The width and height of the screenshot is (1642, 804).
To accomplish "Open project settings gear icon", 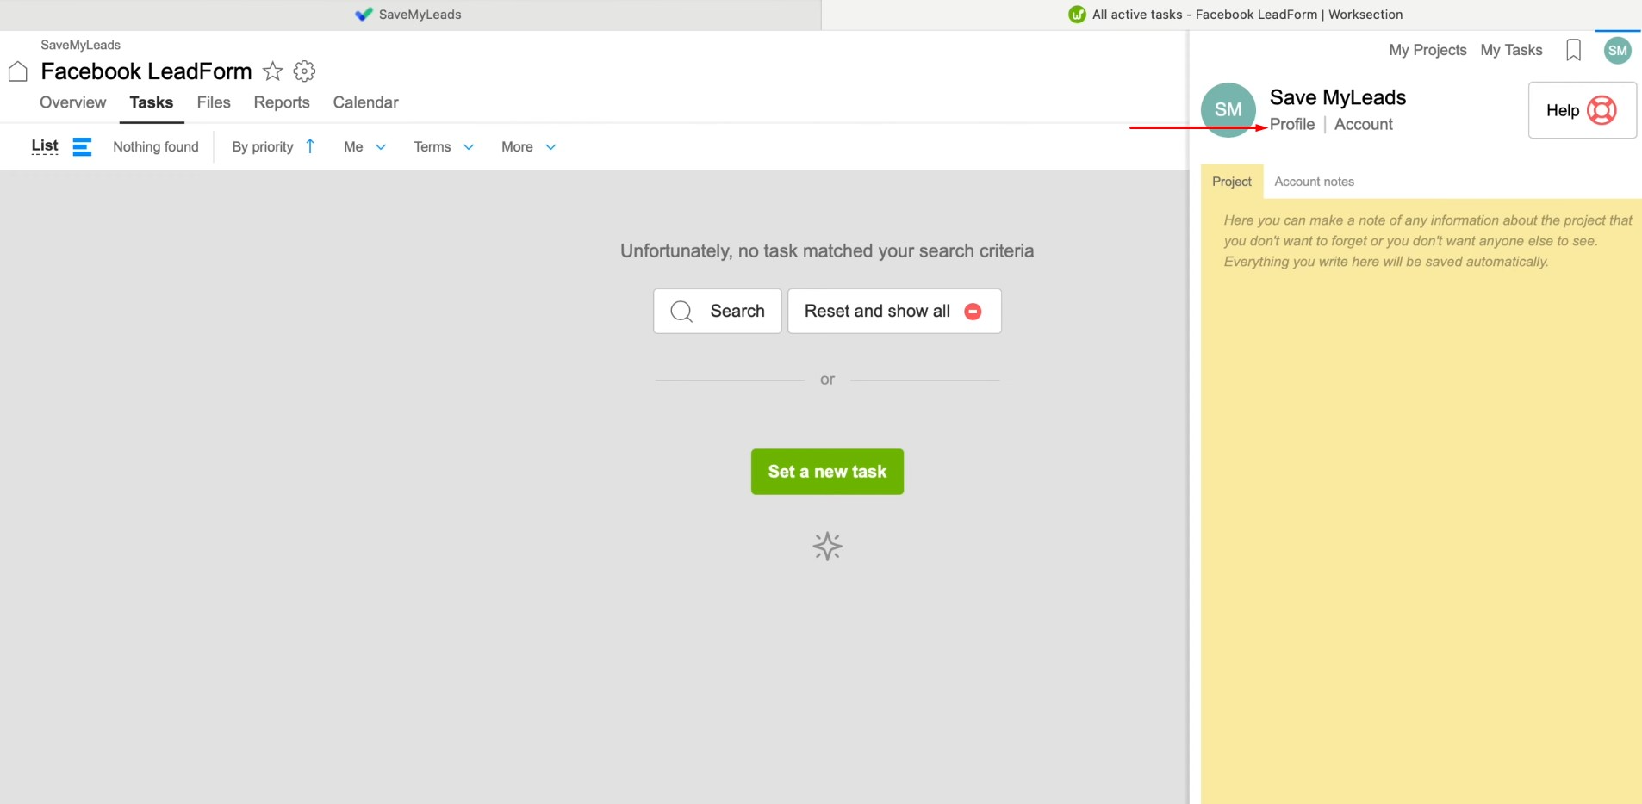I will pyautogui.click(x=304, y=71).
